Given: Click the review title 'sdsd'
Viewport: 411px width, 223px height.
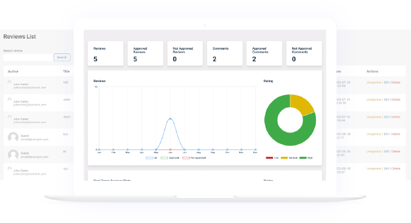Looking at the screenshot, I should (67, 99).
